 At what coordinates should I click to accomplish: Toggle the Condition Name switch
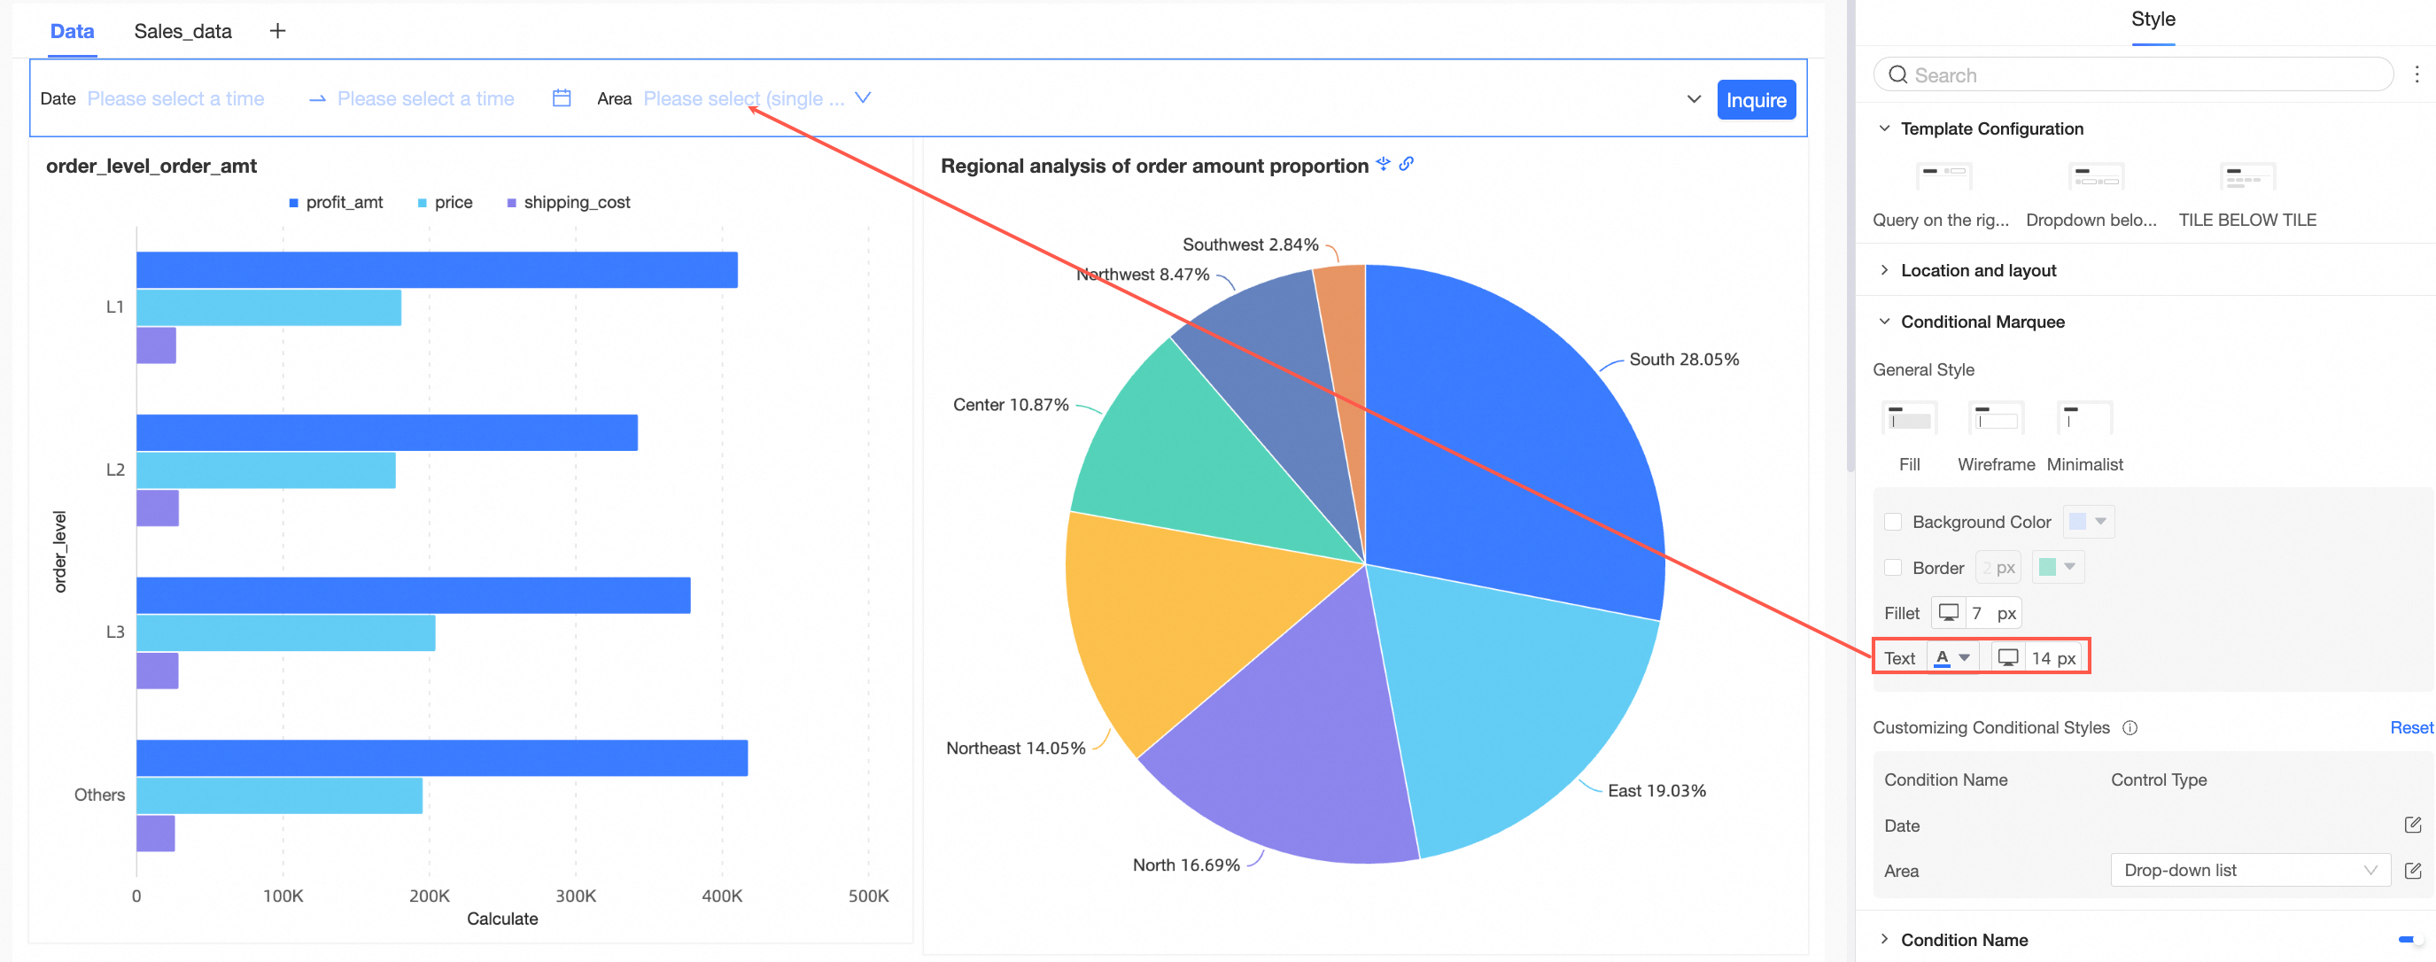(2409, 939)
